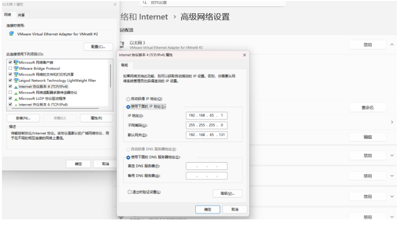Click the right-pointing chevron in the Settings window

tap(392, 122)
